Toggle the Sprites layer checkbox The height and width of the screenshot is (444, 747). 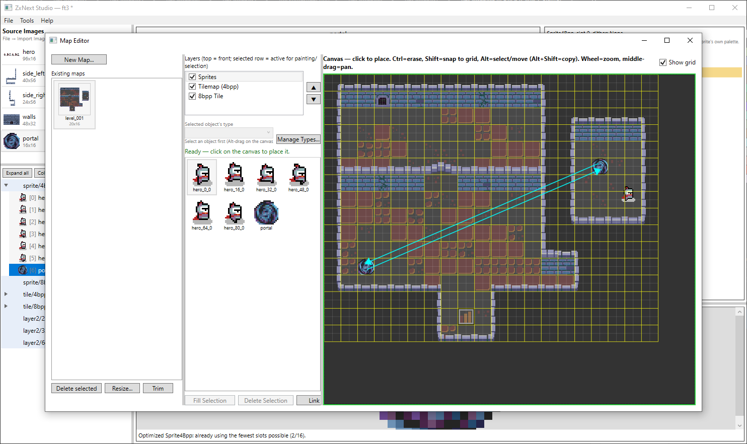(x=192, y=77)
